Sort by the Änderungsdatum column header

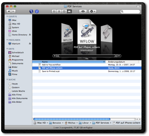pyautogui.click(x=122, y=62)
